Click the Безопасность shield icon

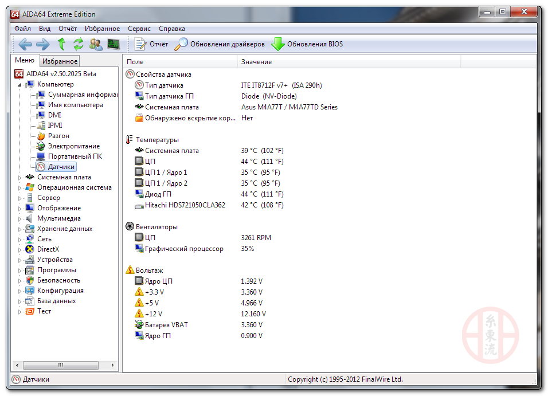pos(30,280)
